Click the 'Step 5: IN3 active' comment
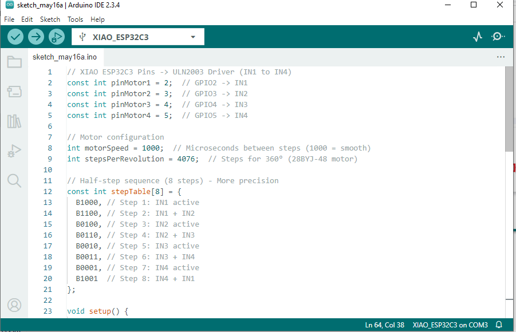 [153, 246]
